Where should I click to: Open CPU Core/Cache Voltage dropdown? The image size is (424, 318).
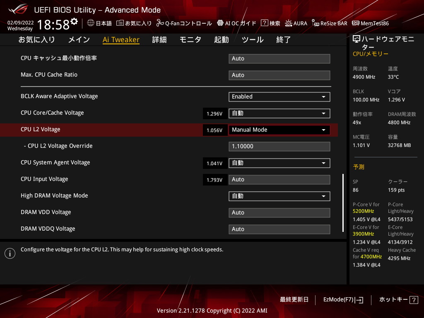click(x=279, y=113)
